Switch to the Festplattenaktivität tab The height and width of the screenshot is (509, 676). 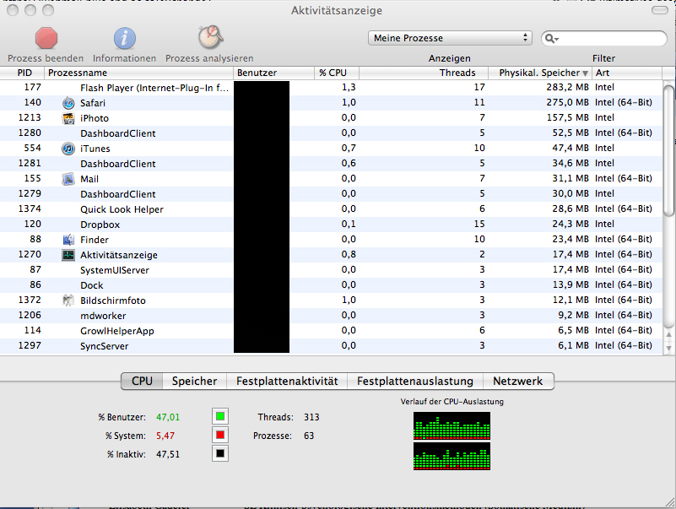pos(287,382)
